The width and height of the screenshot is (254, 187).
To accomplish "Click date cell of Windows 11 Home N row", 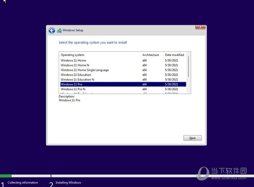I will 171,65.
